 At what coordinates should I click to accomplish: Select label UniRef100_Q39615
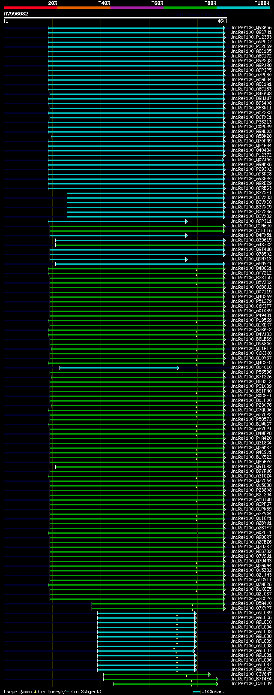(251, 240)
